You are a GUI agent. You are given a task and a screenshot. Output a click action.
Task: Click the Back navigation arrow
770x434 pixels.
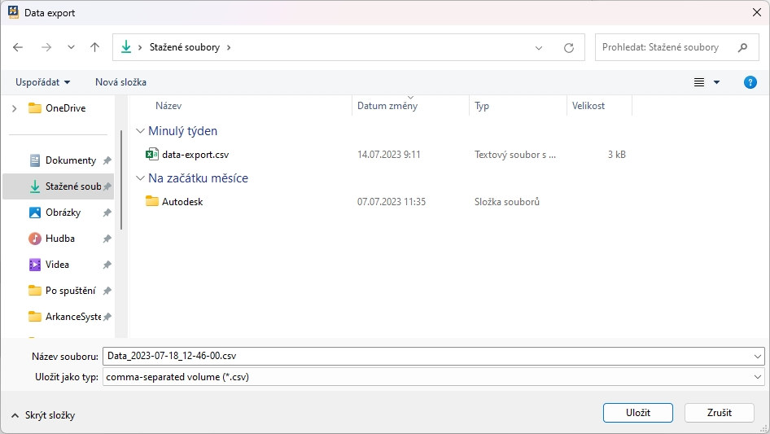pyautogui.click(x=19, y=47)
